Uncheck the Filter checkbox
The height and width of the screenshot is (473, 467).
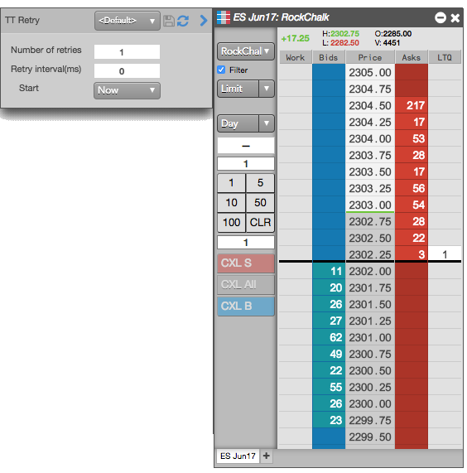coord(221,70)
